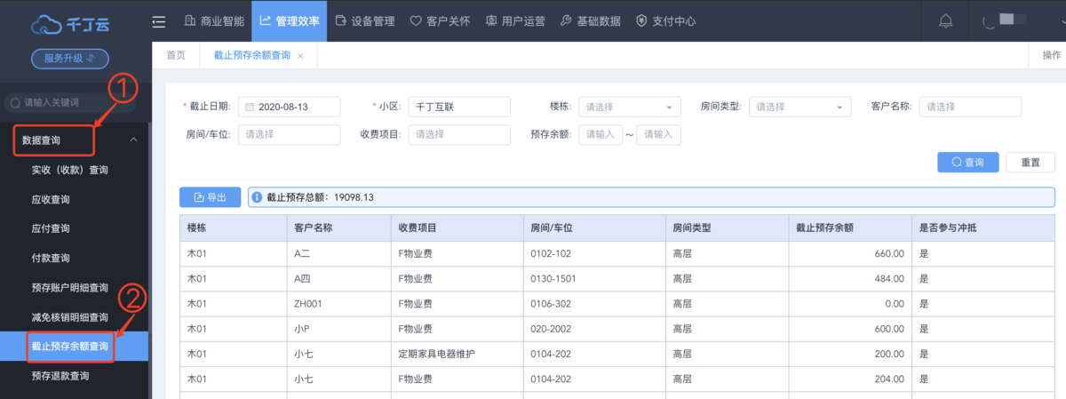Open the 楼栋 dropdown
1066x399 pixels.
click(630, 107)
